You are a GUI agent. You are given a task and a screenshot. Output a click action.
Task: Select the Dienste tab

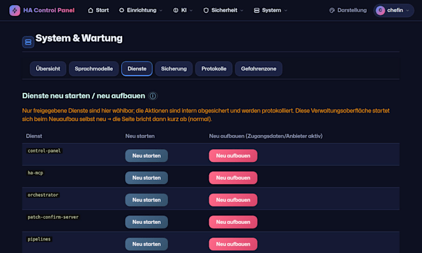tap(137, 69)
